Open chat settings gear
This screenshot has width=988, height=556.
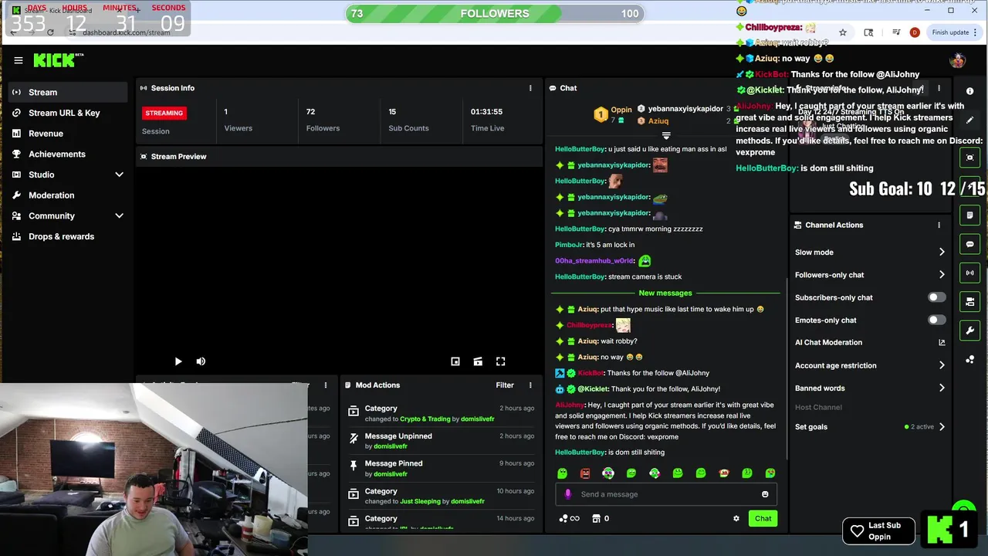pyautogui.click(x=736, y=519)
